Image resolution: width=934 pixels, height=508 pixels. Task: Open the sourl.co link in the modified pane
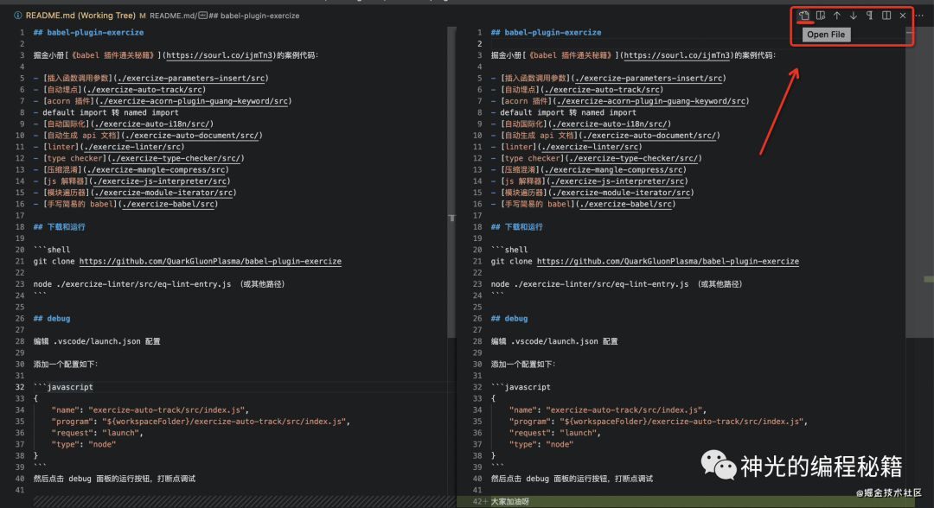pyautogui.click(x=677, y=55)
